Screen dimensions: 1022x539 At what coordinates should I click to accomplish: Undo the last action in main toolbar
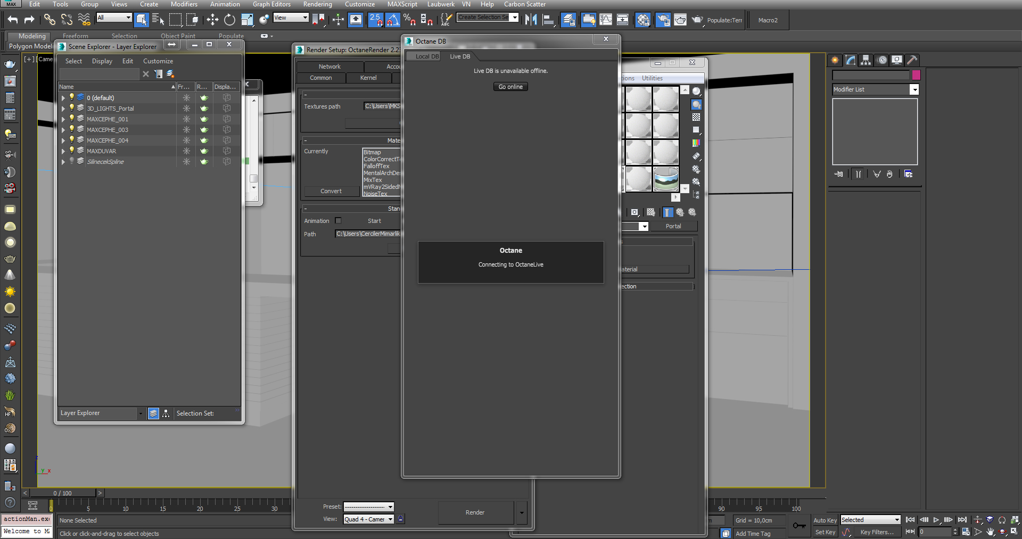13,20
